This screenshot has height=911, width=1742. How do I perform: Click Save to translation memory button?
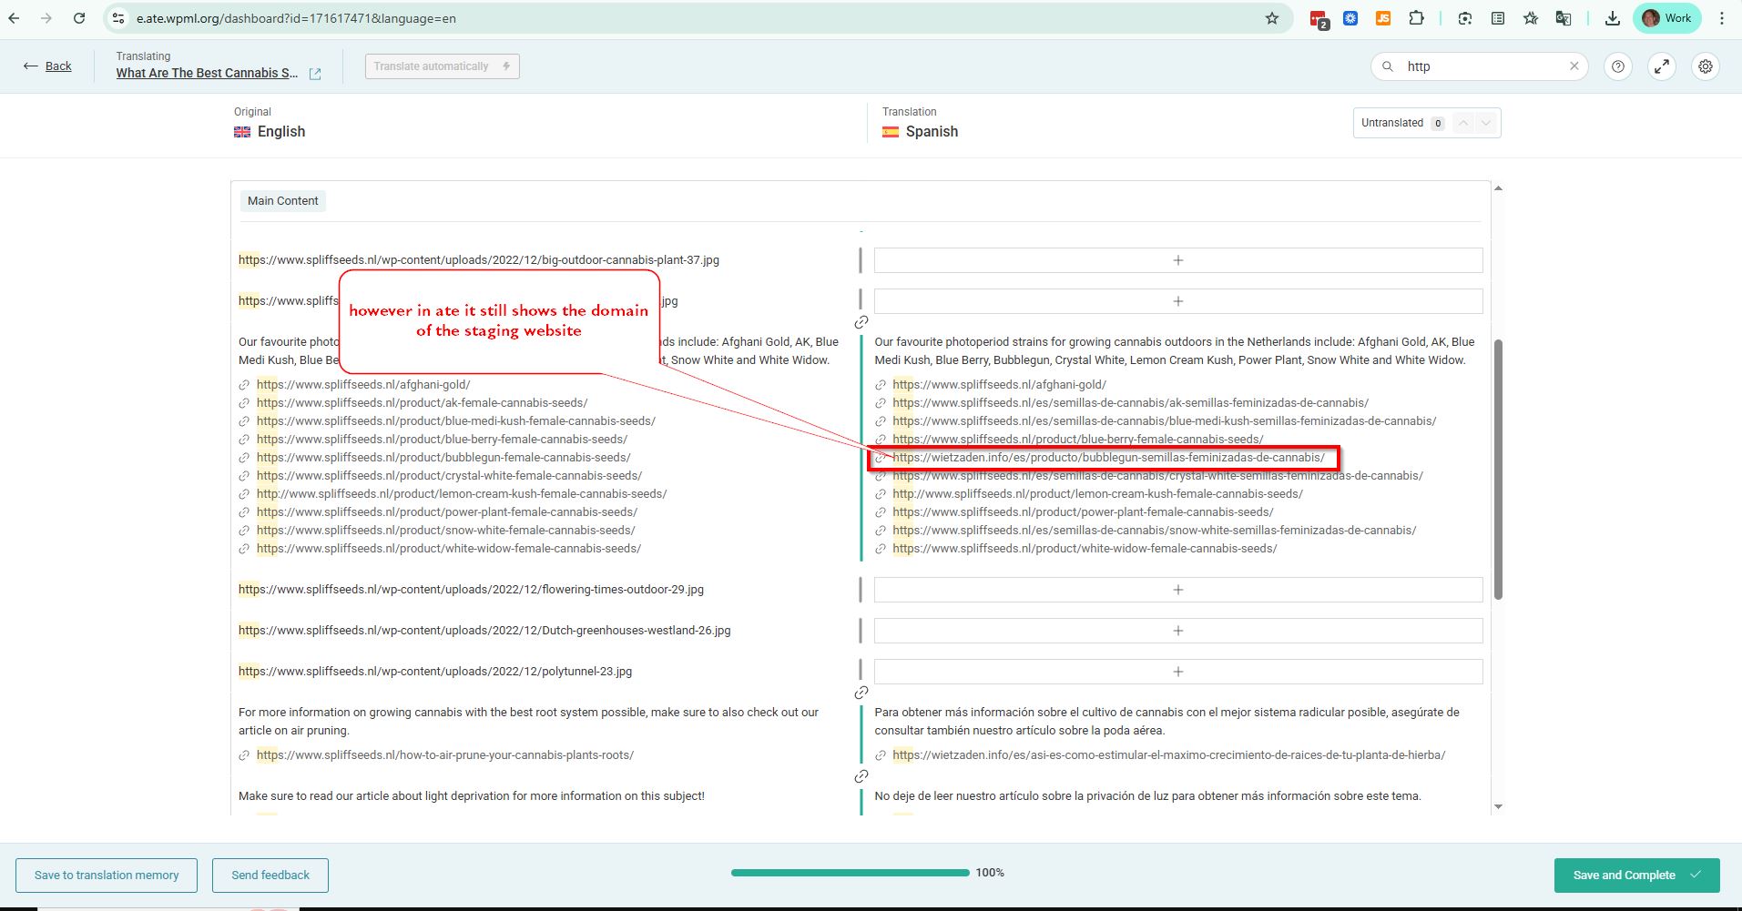107,876
